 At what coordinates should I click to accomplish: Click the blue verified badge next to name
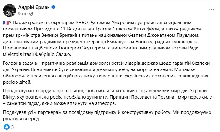click(x=53, y=7)
